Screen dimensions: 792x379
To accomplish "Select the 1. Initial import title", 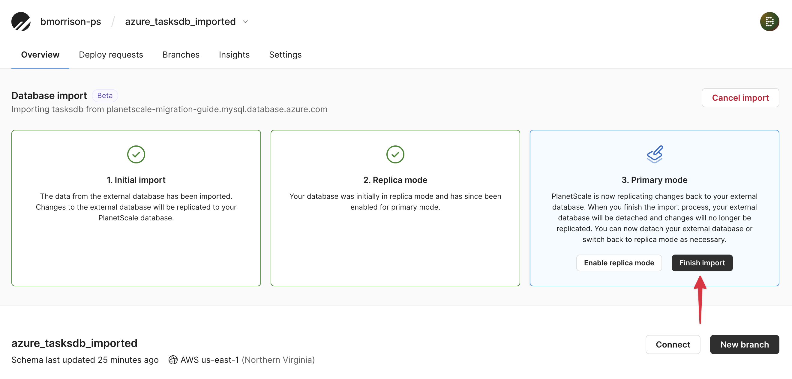I will (x=136, y=180).
